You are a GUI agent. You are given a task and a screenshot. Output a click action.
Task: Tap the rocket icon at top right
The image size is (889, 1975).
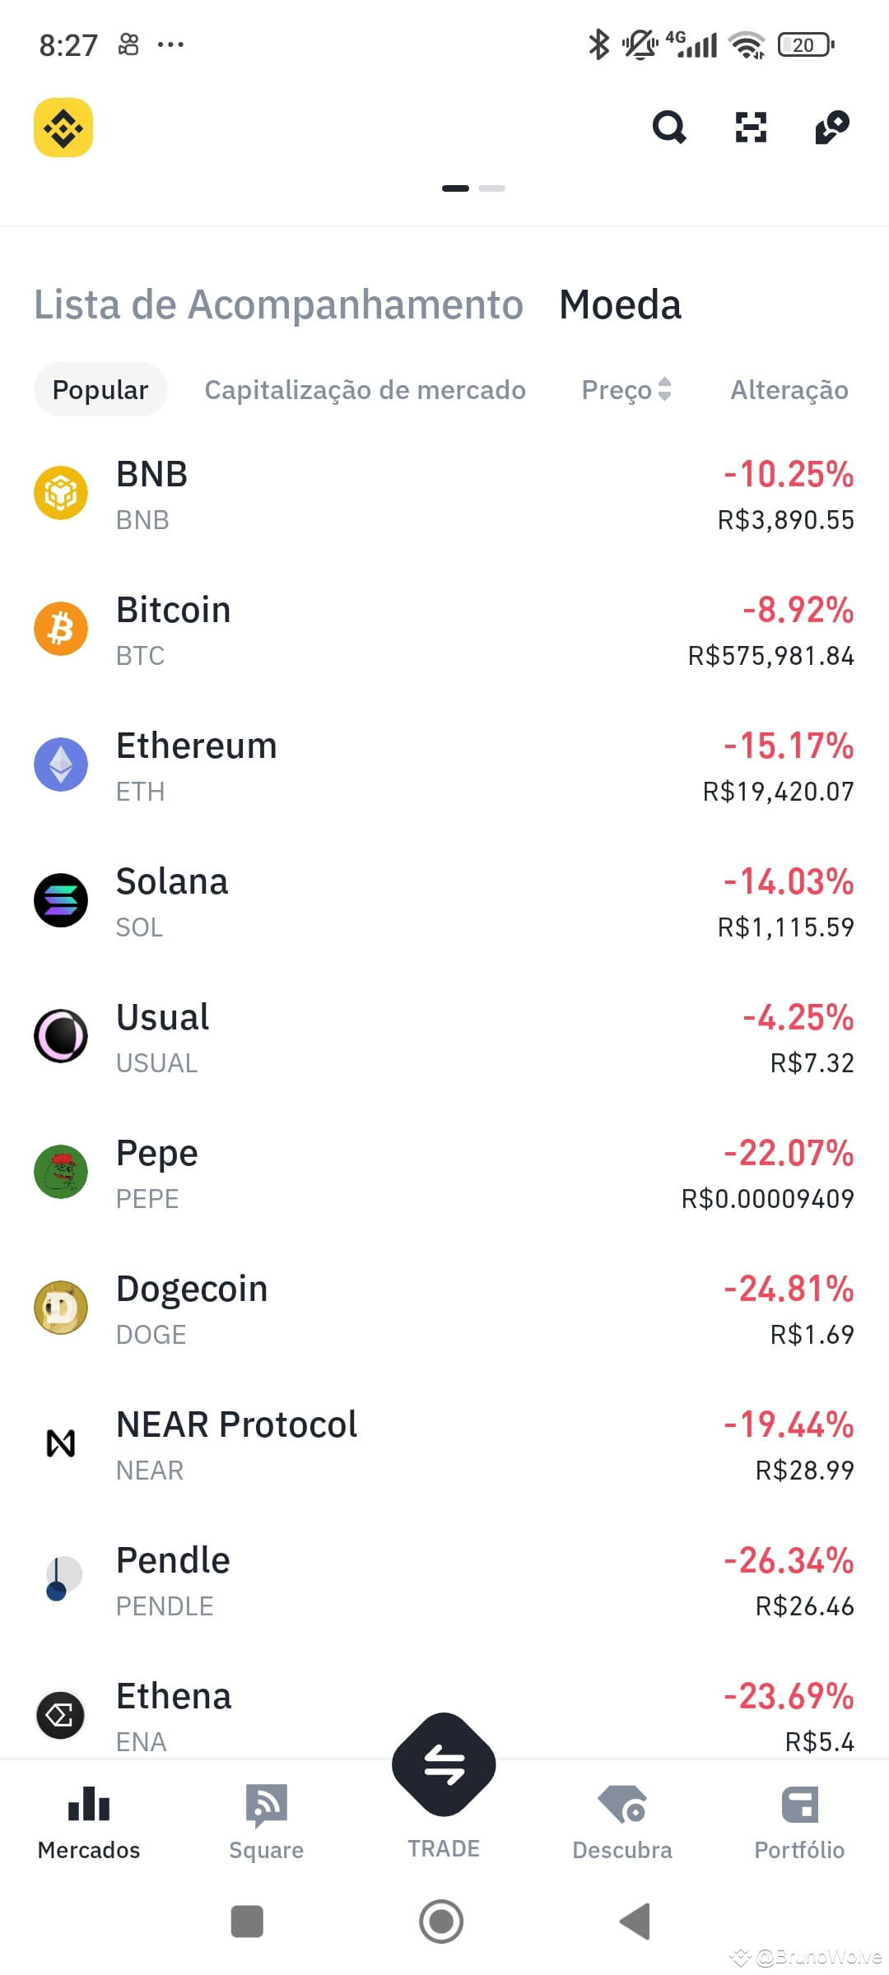click(832, 128)
